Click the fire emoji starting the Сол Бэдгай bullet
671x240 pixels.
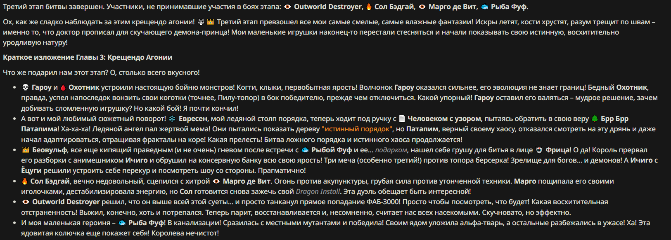(x=25, y=181)
